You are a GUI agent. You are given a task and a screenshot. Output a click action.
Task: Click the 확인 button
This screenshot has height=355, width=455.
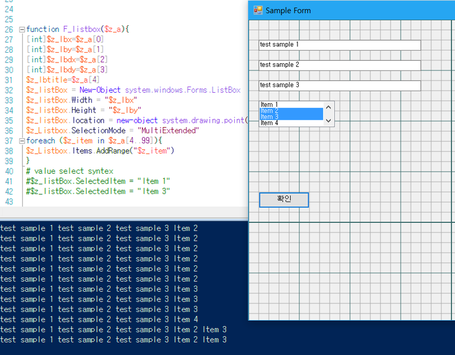tap(283, 200)
